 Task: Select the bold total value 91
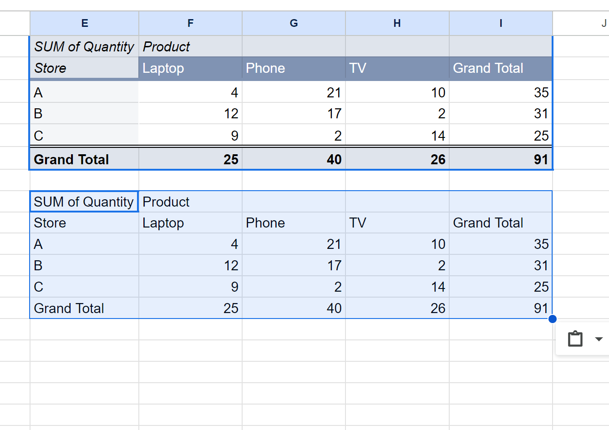click(501, 159)
